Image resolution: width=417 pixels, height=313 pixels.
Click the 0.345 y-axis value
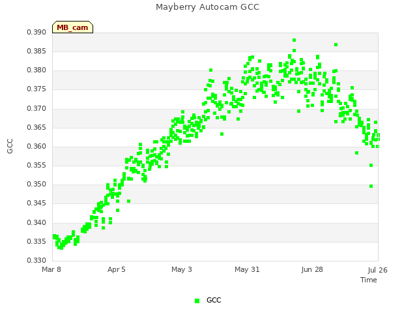click(x=36, y=203)
